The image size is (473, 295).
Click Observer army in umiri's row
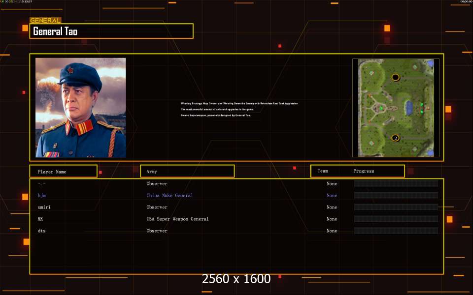157,207
